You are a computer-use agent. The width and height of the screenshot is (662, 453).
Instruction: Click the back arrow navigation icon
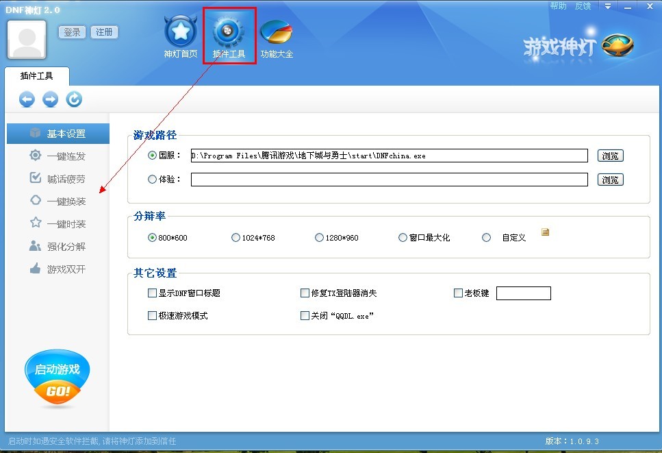point(27,99)
